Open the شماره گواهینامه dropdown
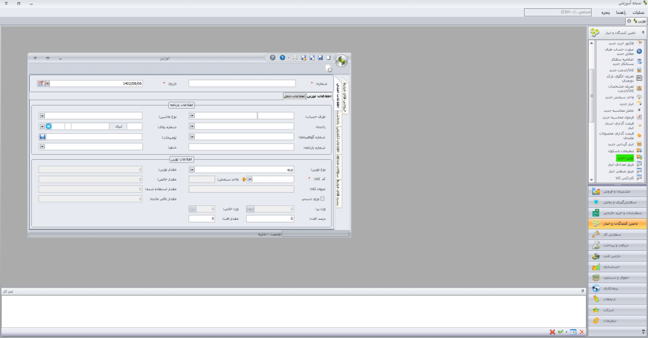Image resolution: width=648 pixels, height=338 pixels. click(x=192, y=136)
